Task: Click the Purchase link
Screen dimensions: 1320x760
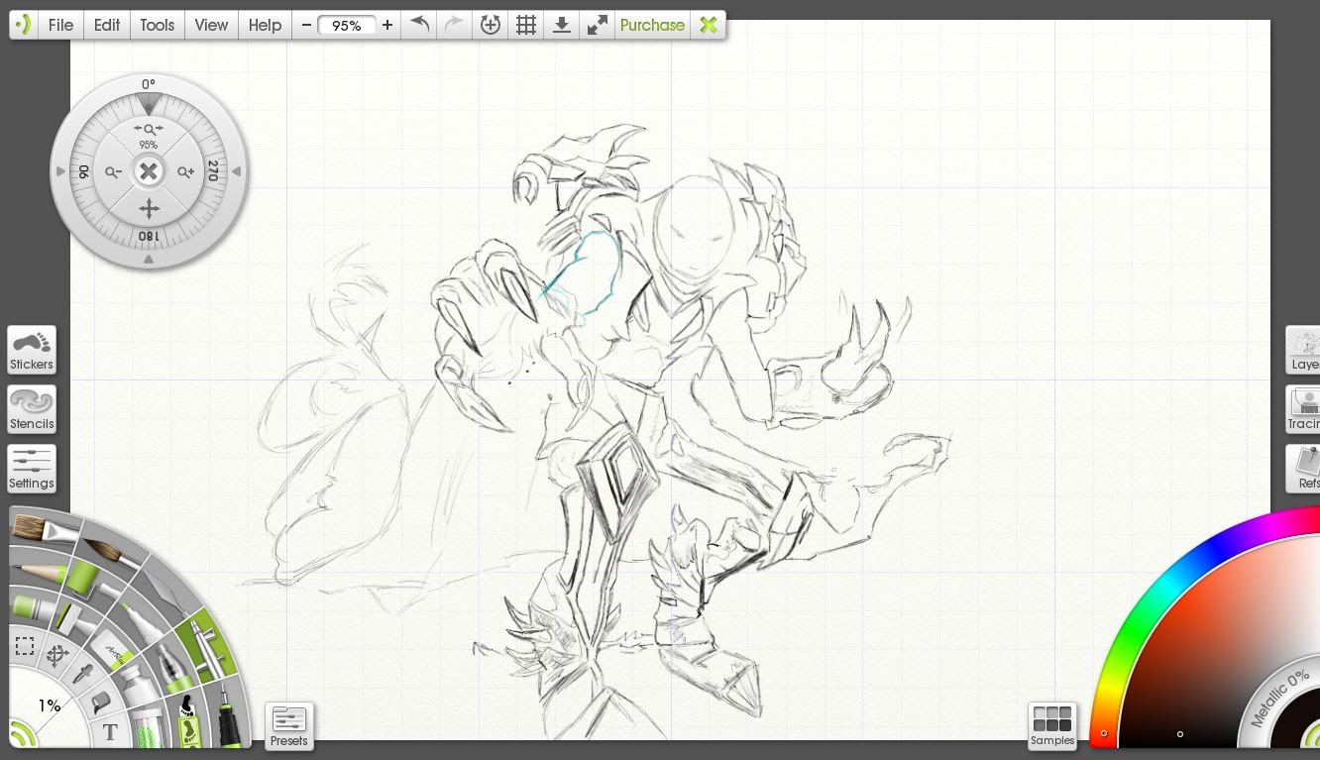Action: tap(652, 25)
